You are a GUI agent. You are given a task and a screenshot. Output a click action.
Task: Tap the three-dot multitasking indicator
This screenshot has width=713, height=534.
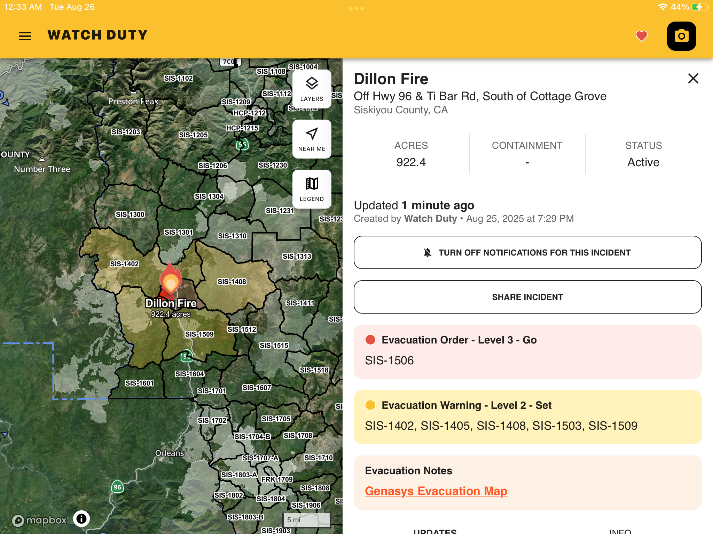tap(356, 9)
